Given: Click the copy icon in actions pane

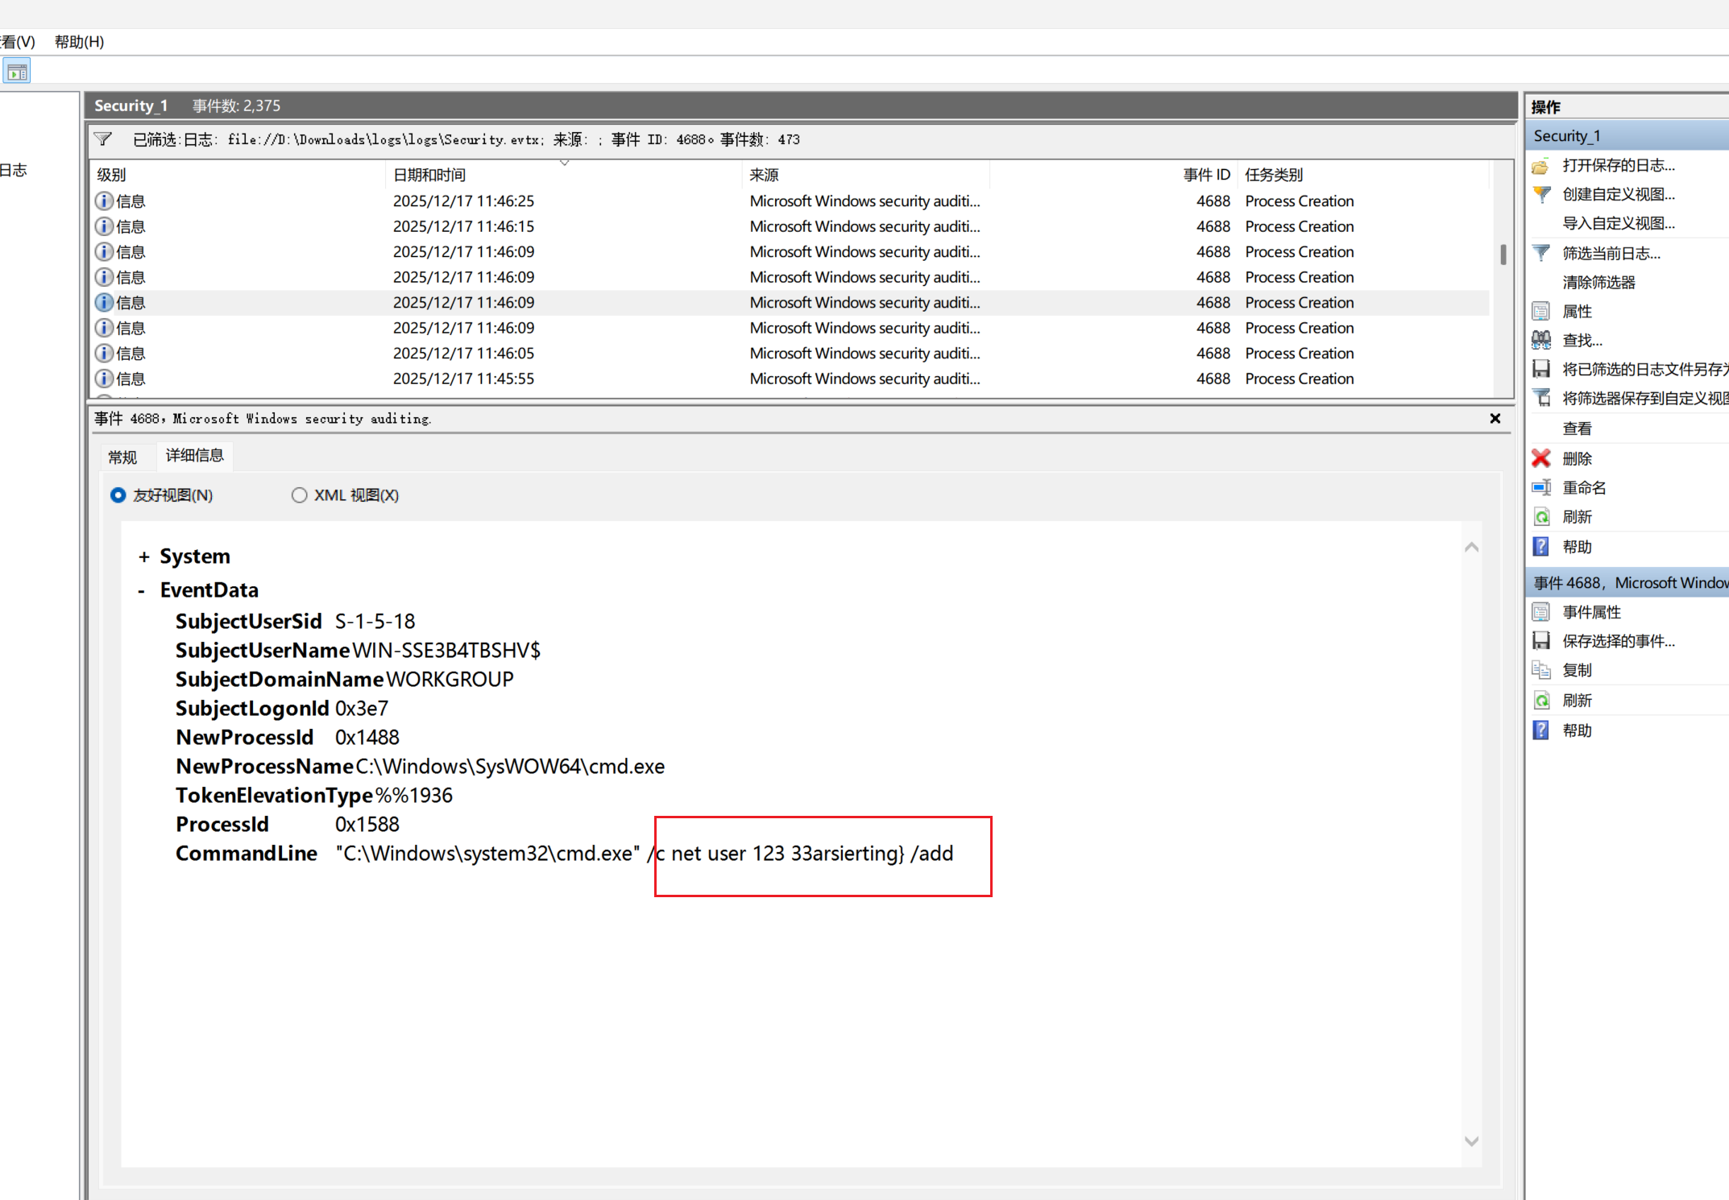Looking at the screenshot, I should coord(1540,670).
